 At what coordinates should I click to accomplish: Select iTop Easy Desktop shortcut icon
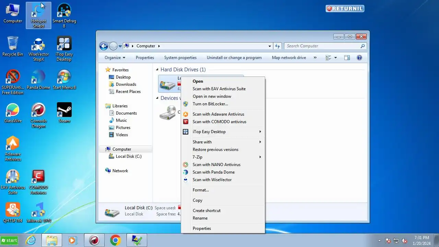pos(64,49)
